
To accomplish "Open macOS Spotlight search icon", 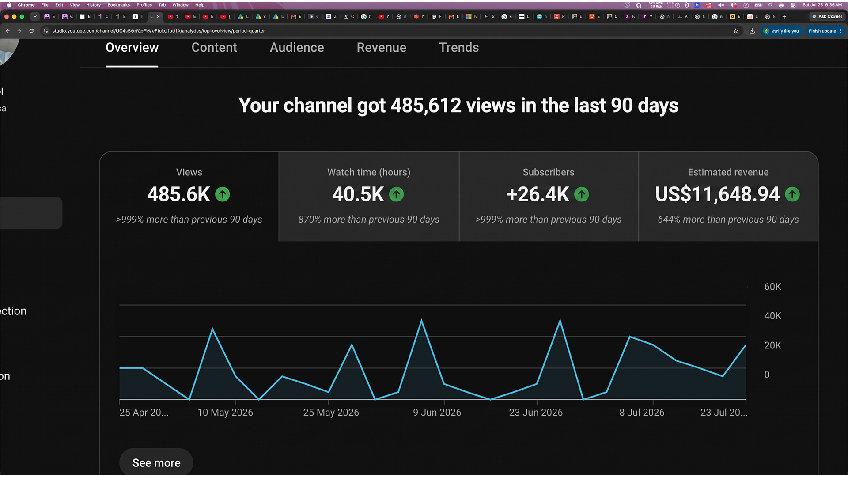I will coord(770,5).
